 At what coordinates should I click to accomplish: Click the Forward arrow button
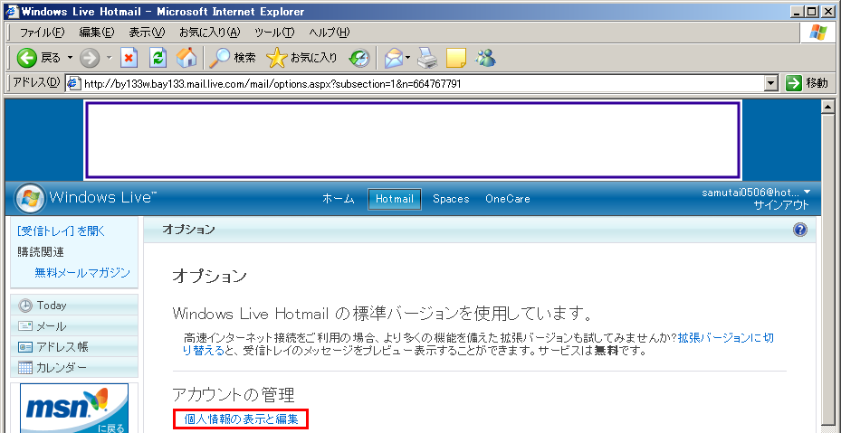click(x=90, y=58)
